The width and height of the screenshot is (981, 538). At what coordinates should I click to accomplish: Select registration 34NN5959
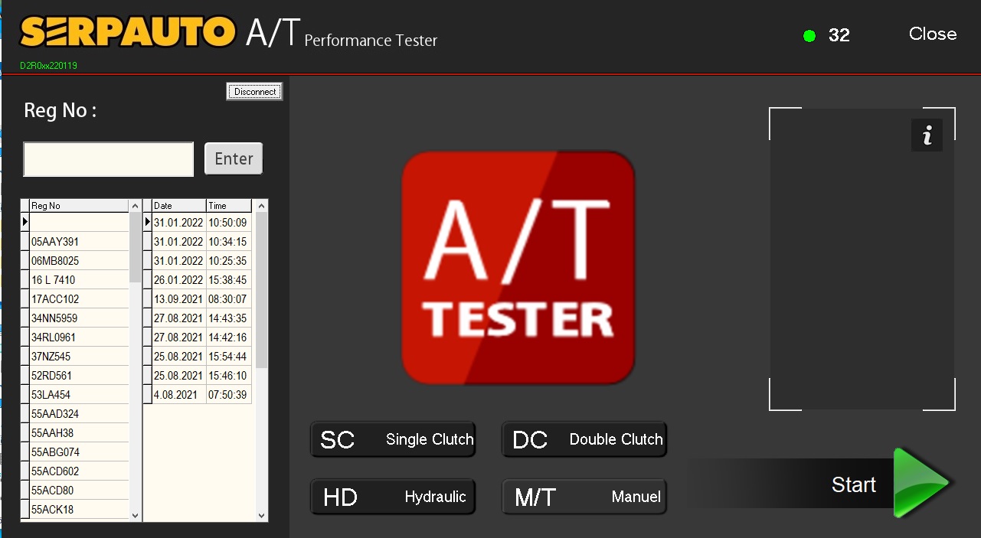[79, 318]
